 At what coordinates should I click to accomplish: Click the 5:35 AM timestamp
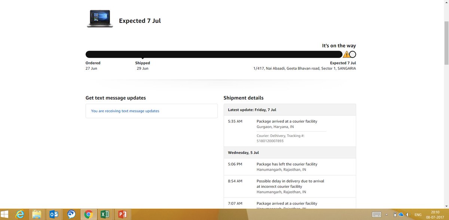pyautogui.click(x=235, y=122)
